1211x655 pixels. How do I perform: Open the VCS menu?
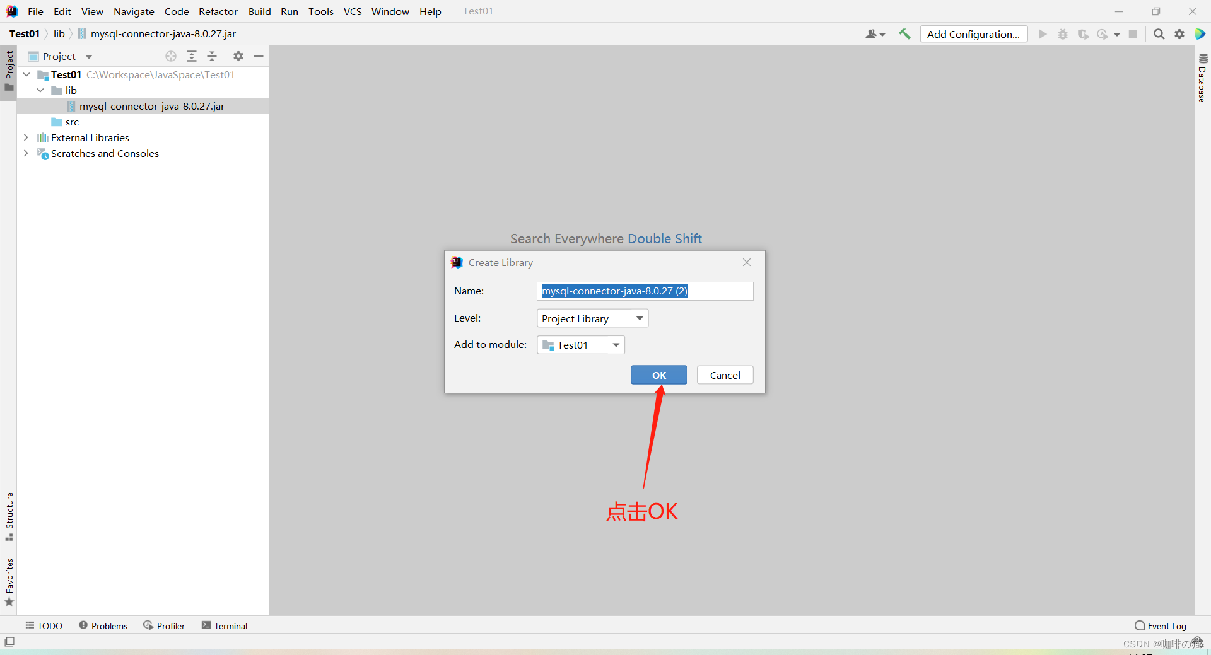353,11
